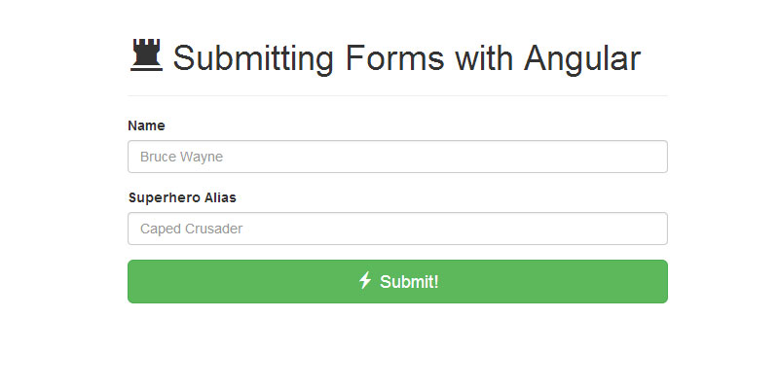This screenshot has height=389, width=779.
Task: Click the Submit! text on the button
Action: 409,282
